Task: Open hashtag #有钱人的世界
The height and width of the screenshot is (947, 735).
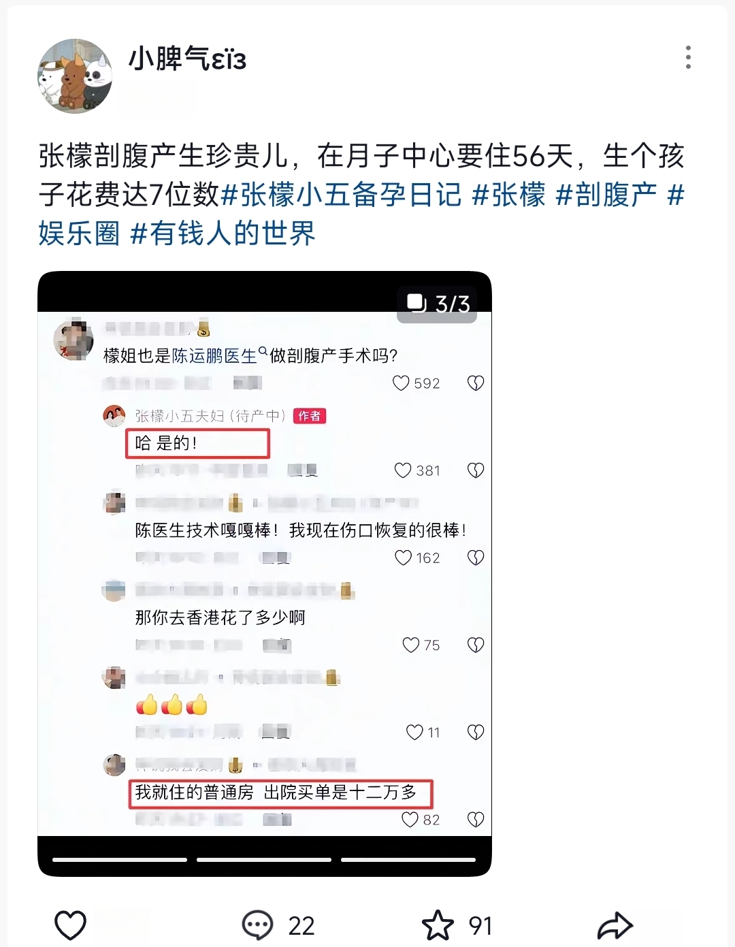Action: (223, 234)
